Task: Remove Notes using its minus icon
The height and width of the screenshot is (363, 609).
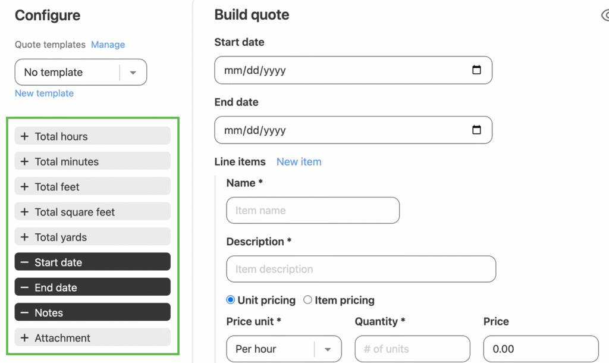Action: [24, 313]
